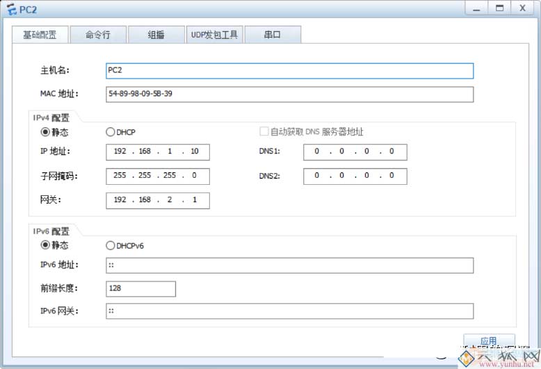Maximize the PC2 window
Viewport: 541px width, 369px height.
499,8
